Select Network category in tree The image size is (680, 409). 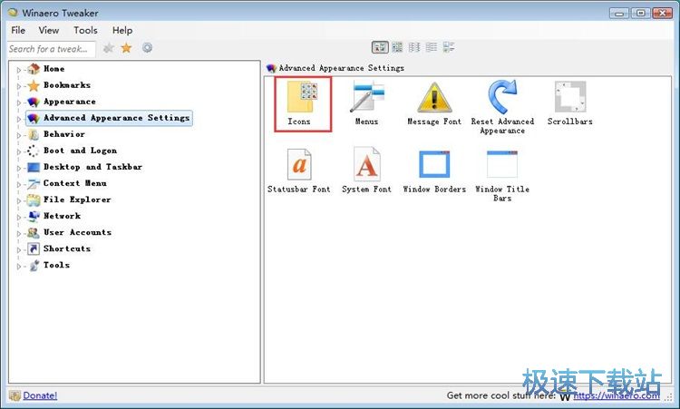pos(62,216)
